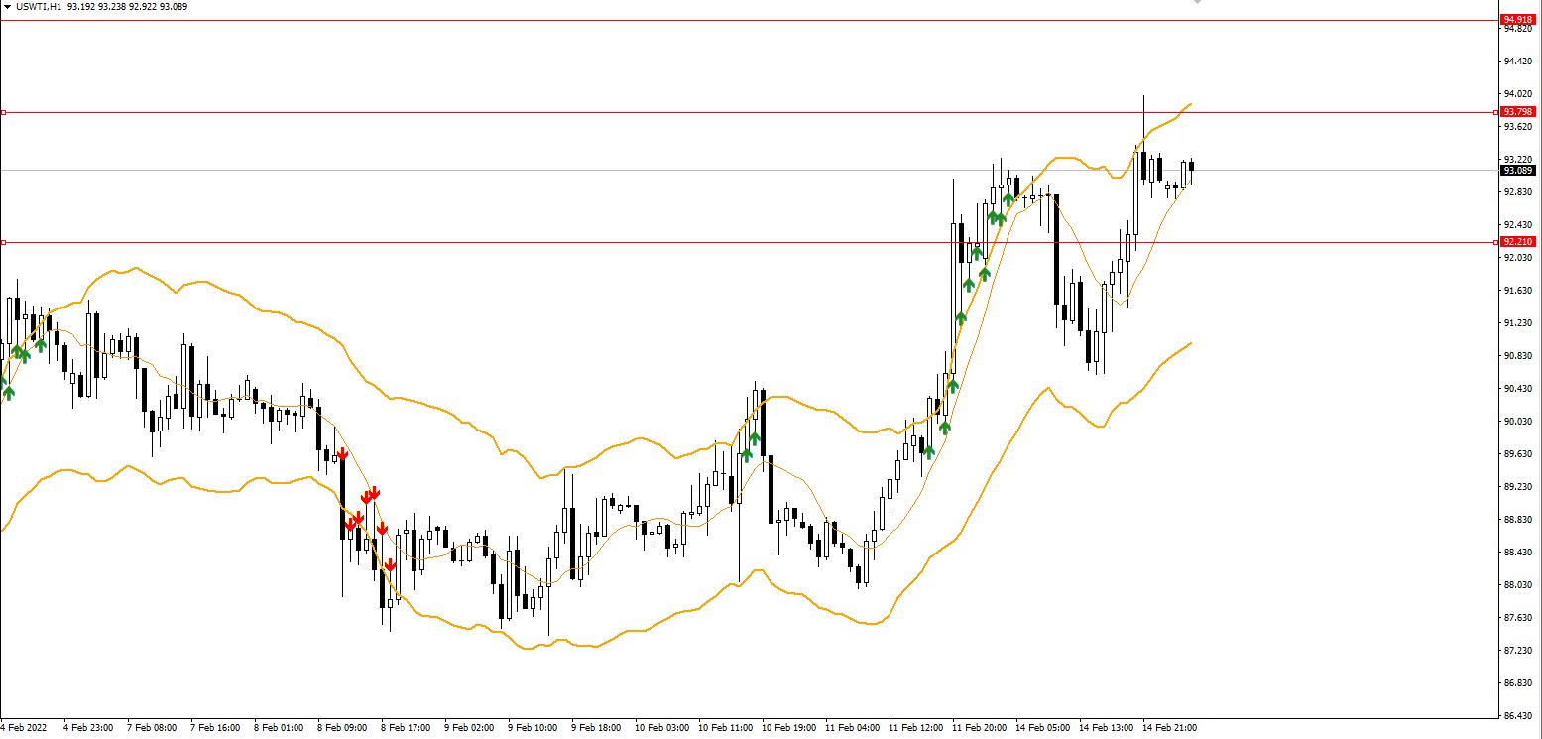The image size is (1542, 739).
Task: Click the 92.430 price scale value
Action: point(1520,225)
